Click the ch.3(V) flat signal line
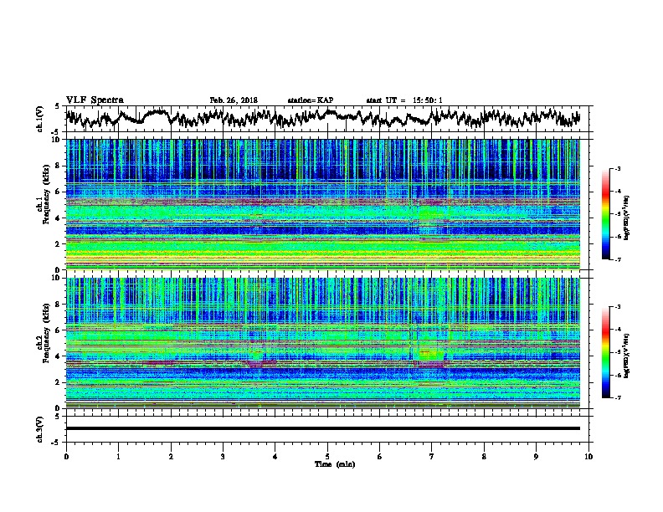Screen dimensions: 663x512 coord(323,428)
